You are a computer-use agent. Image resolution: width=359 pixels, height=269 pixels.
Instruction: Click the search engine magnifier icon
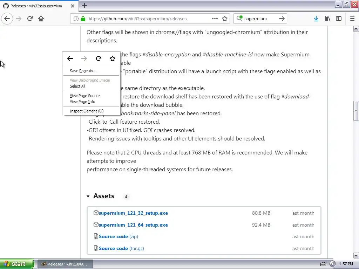[x=239, y=18]
